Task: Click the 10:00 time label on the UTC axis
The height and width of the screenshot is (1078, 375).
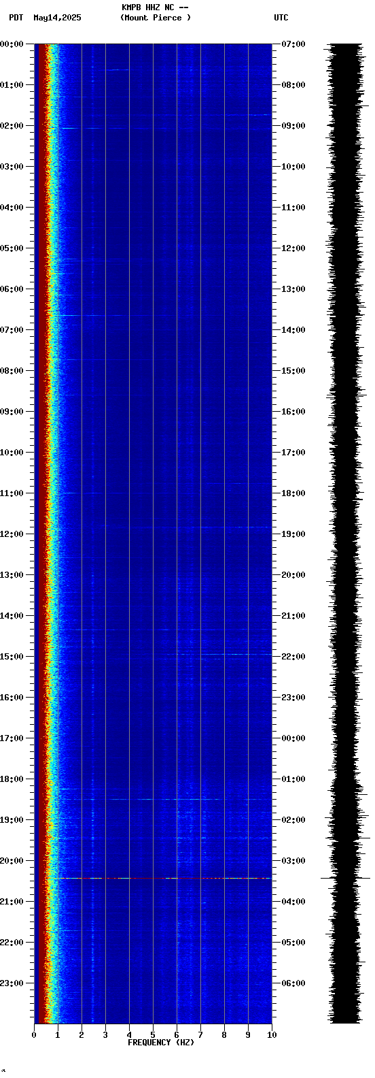Action: click(x=293, y=167)
